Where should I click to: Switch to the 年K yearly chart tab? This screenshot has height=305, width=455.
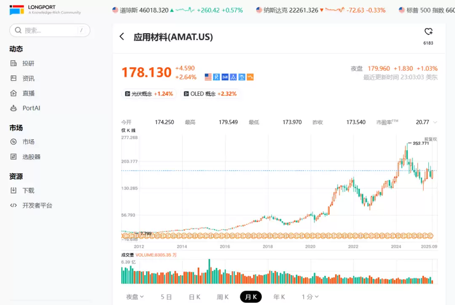click(279, 297)
